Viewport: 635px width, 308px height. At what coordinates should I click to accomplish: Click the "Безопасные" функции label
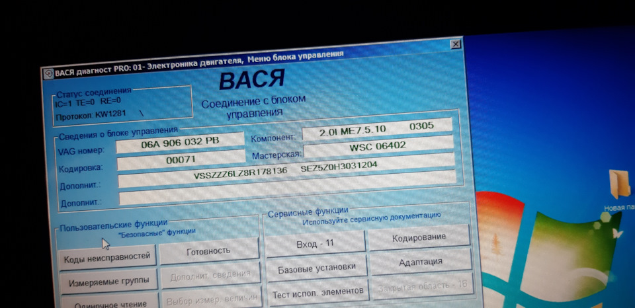tap(157, 233)
